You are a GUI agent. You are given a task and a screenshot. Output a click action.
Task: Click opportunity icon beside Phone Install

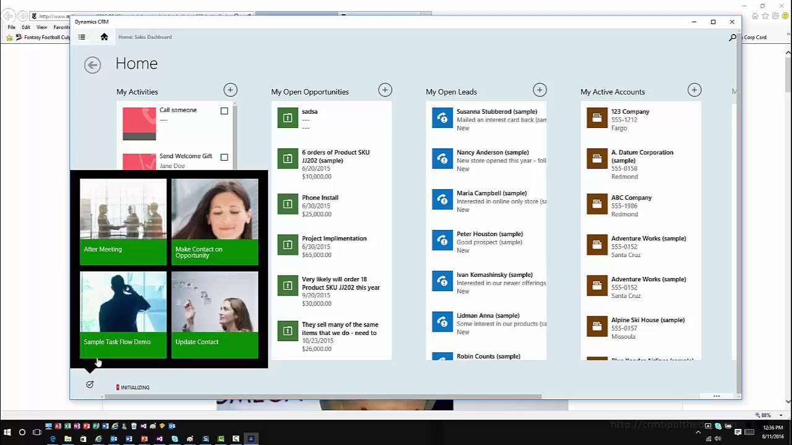pos(288,203)
